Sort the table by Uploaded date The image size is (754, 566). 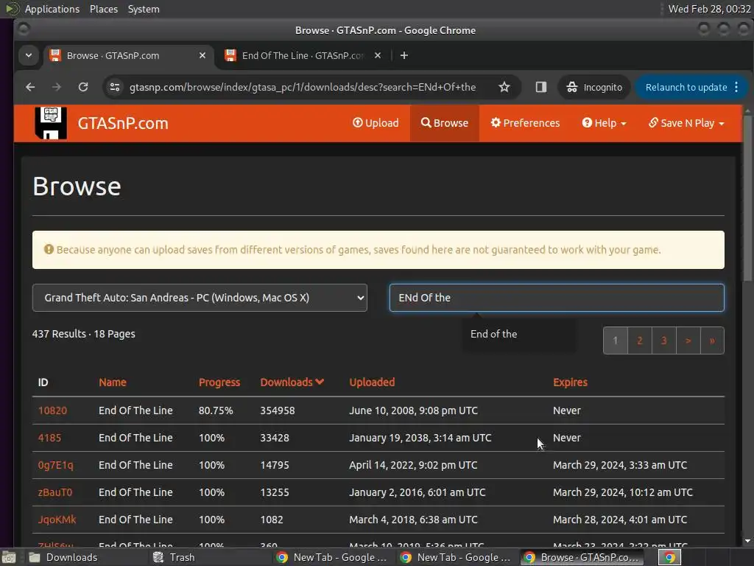coord(372,382)
